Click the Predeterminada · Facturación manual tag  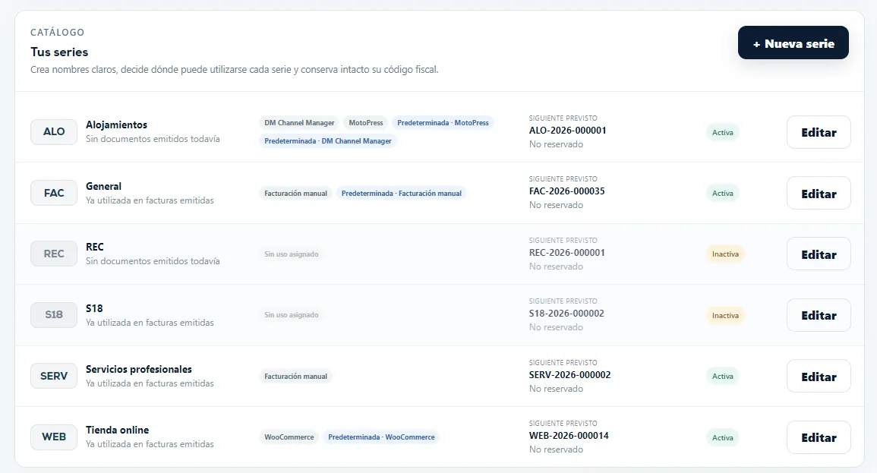point(402,194)
